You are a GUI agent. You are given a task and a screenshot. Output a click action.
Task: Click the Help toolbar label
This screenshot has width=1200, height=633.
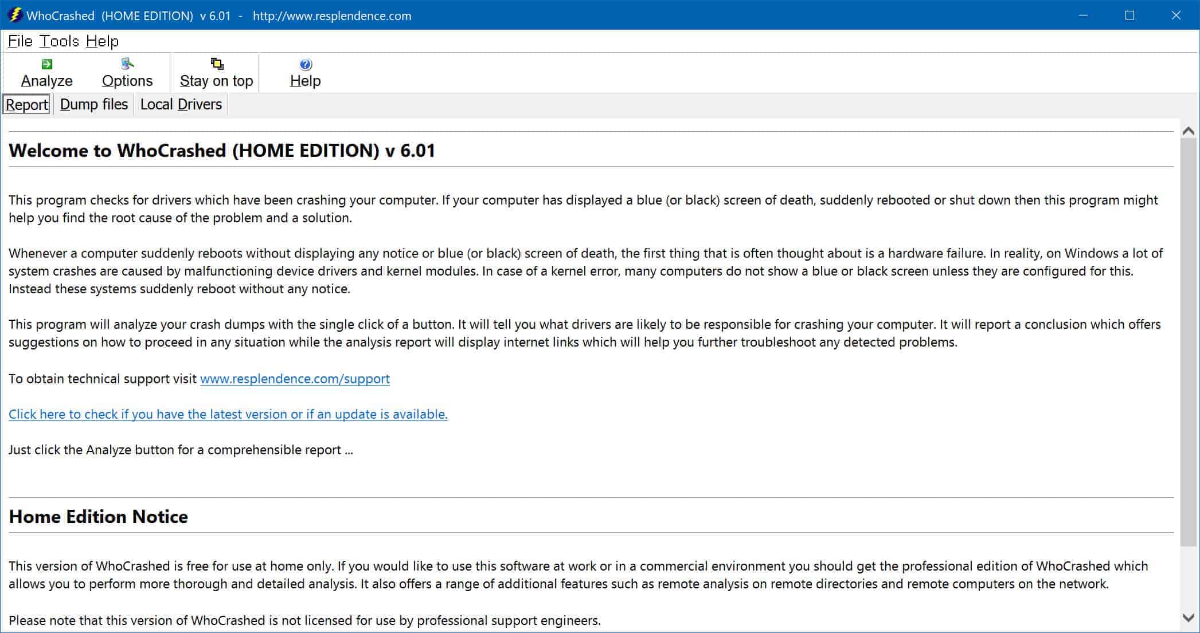305,80
